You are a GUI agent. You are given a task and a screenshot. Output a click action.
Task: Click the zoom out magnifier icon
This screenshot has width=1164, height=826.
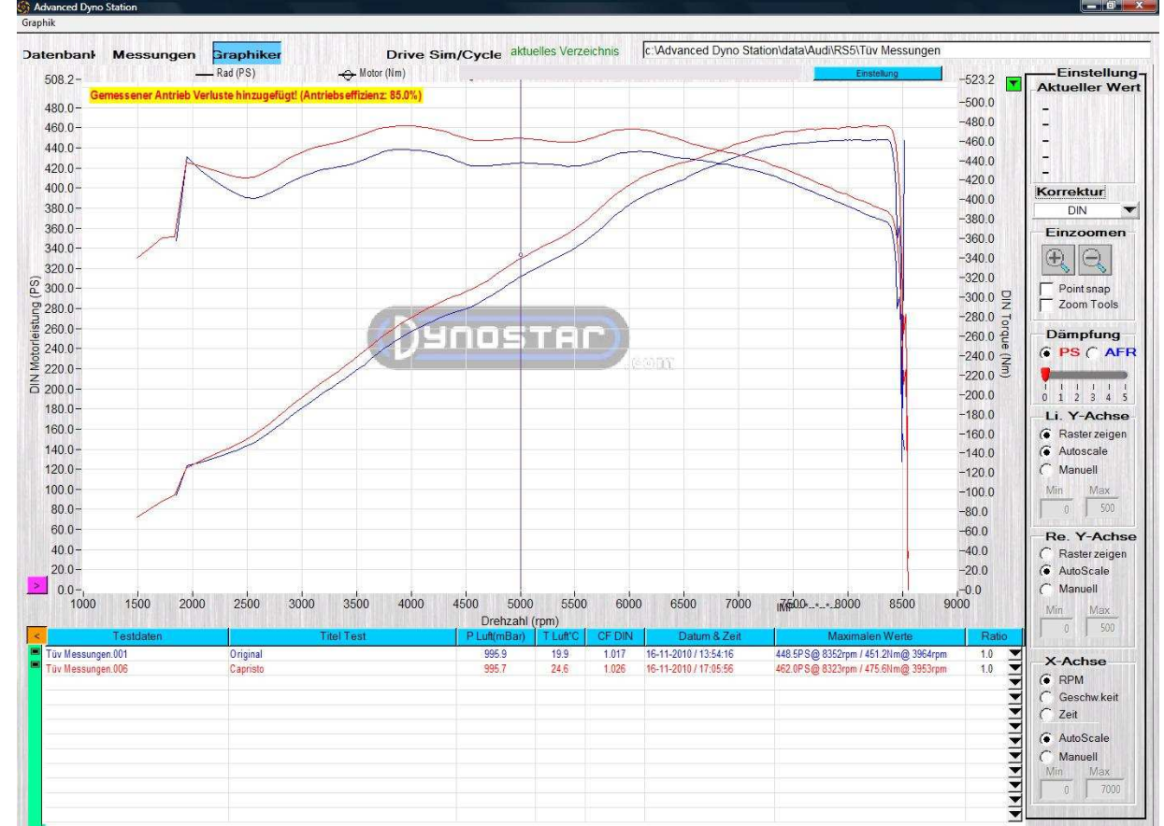1095,261
